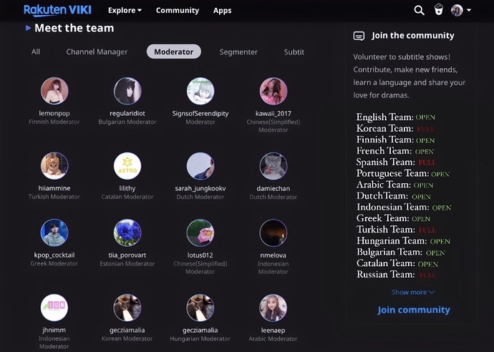The height and width of the screenshot is (352, 494).
Task: Open the user profile avatar menu
Action: tap(457, 10)
